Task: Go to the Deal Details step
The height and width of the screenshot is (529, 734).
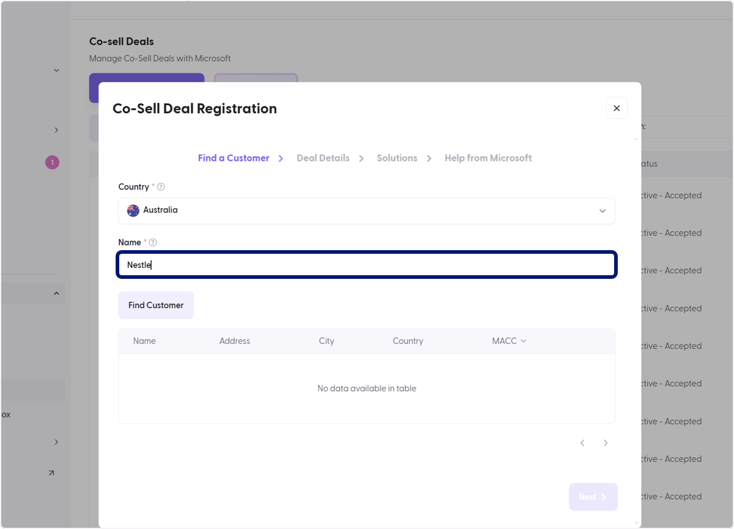Action: (323, 158)
